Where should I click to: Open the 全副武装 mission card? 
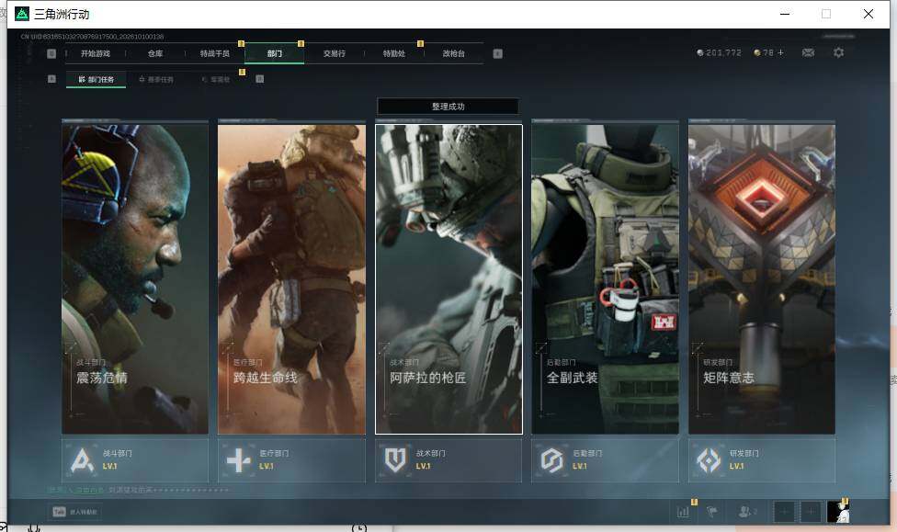[606, 279]
